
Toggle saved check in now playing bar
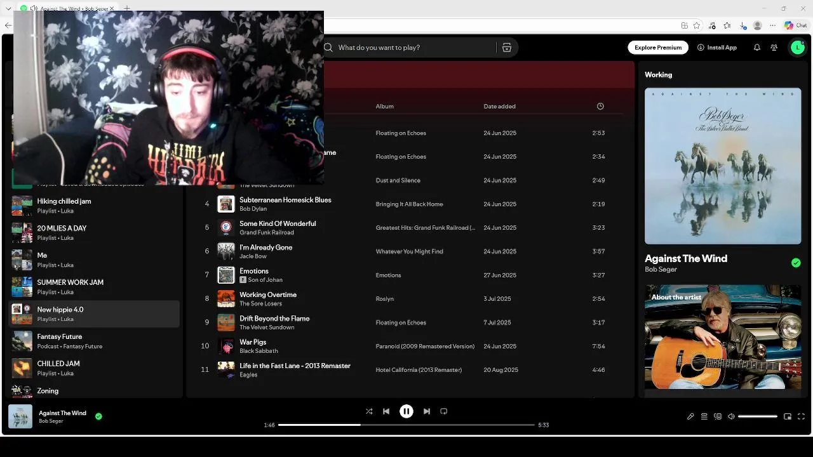(x=98, y=416)
